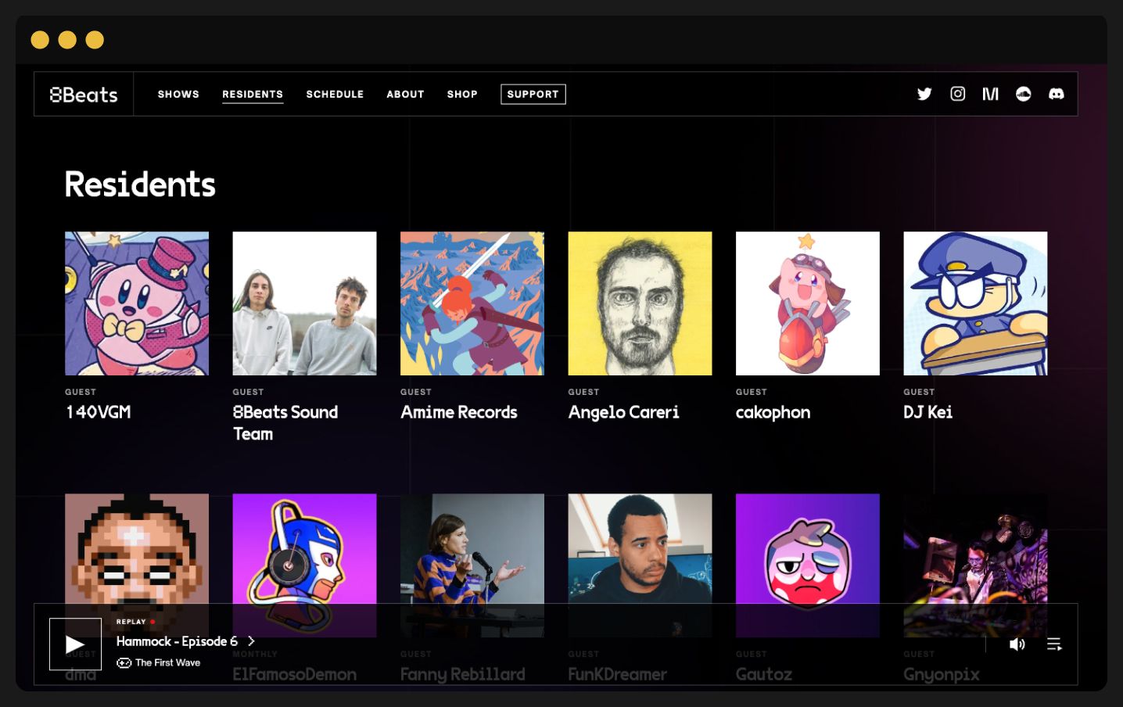The height and width of the screenshot is (707, 1123).
Task: Open the Discord icon in header
Action: click(x=1056, y=94)
